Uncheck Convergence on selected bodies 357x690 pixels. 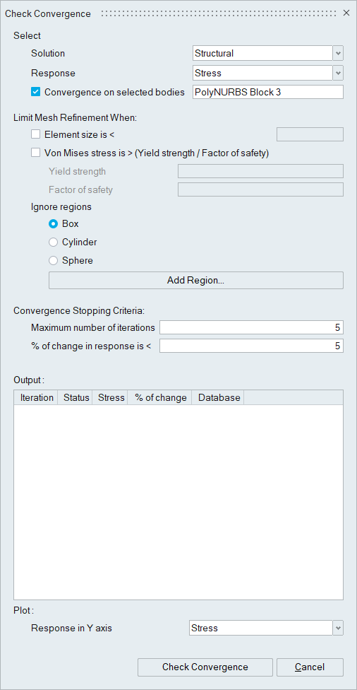(35, 92)
